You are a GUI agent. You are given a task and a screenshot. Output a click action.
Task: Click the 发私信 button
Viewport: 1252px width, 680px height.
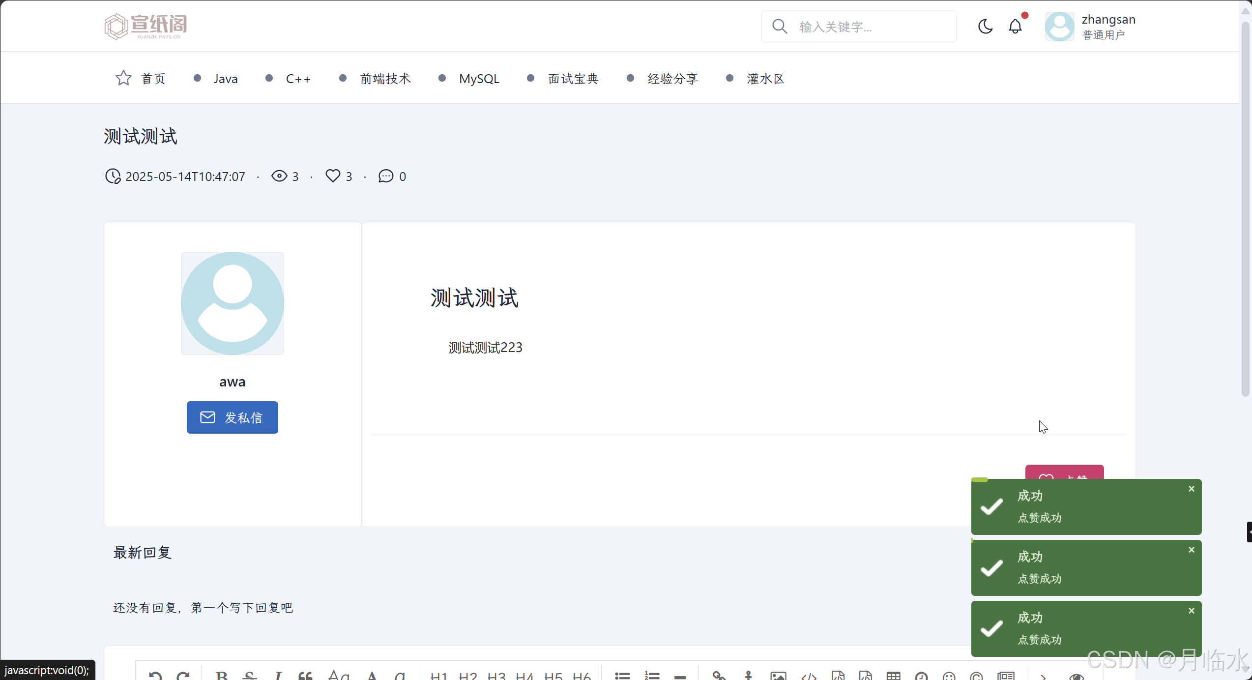[x=232, y=417]
